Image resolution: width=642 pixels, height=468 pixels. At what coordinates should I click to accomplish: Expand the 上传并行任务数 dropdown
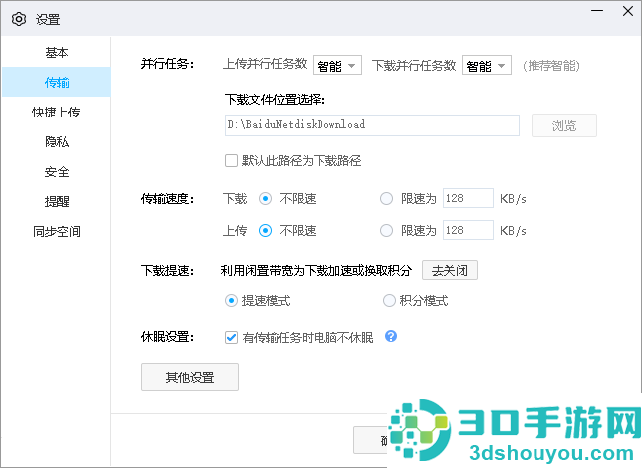click(x=337, y=65)
